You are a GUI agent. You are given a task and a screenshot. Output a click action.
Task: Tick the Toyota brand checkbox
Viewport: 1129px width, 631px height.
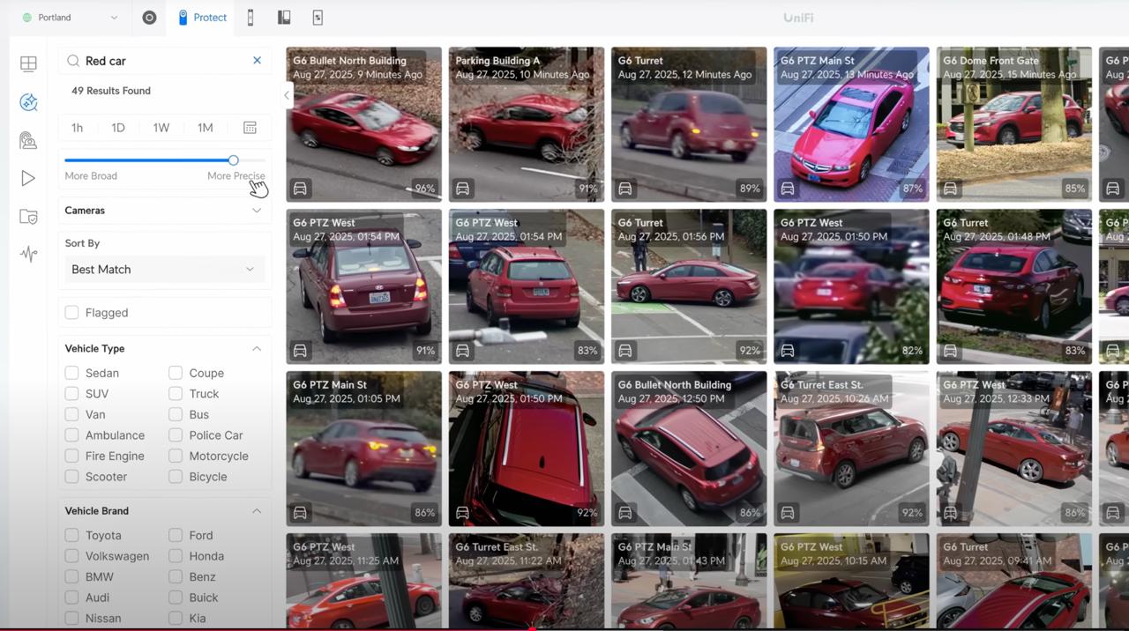pyautogui.click(x=72, y=535)
